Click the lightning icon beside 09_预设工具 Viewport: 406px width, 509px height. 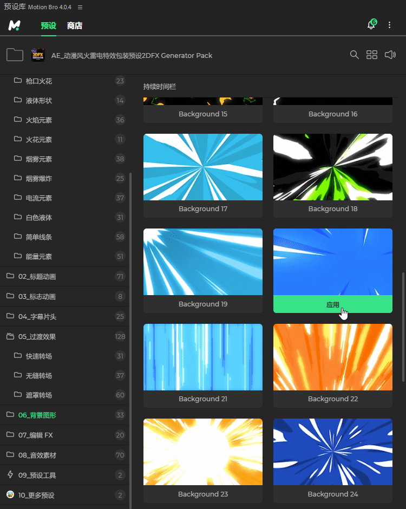(x=10, y=474)
